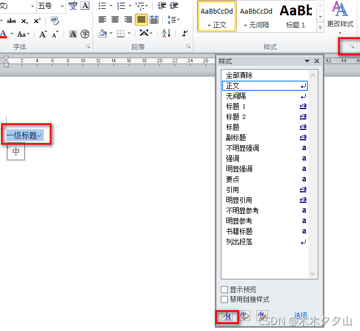Click the Character Border icon
The width and height of the screenshot is (360, 331).
85,5
